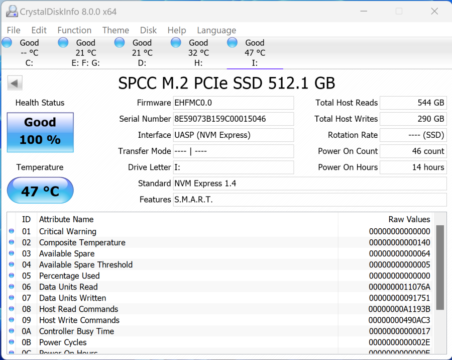Click the CrystalDiskInfo app icon in title bar
This screenshot has width=452, height=360.
coord(12,11)
